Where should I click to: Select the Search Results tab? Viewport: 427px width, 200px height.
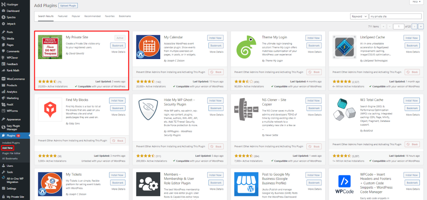point(46,16)
